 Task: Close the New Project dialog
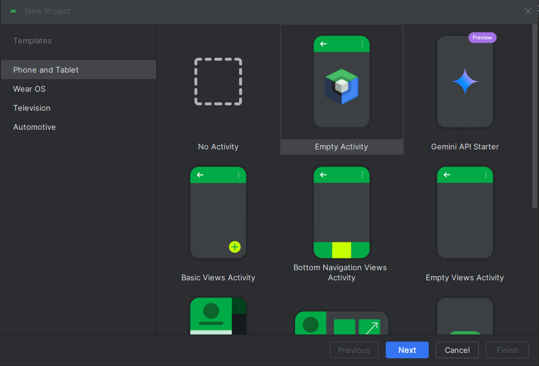tap(528, 11)
